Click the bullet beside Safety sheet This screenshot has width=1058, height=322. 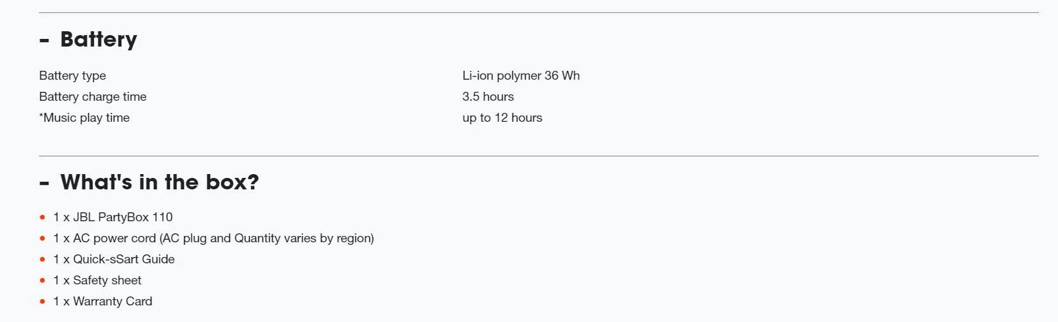[x=42, y=281]
